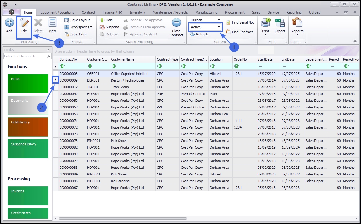Open the Service ribbon tab

coord(273,12)
